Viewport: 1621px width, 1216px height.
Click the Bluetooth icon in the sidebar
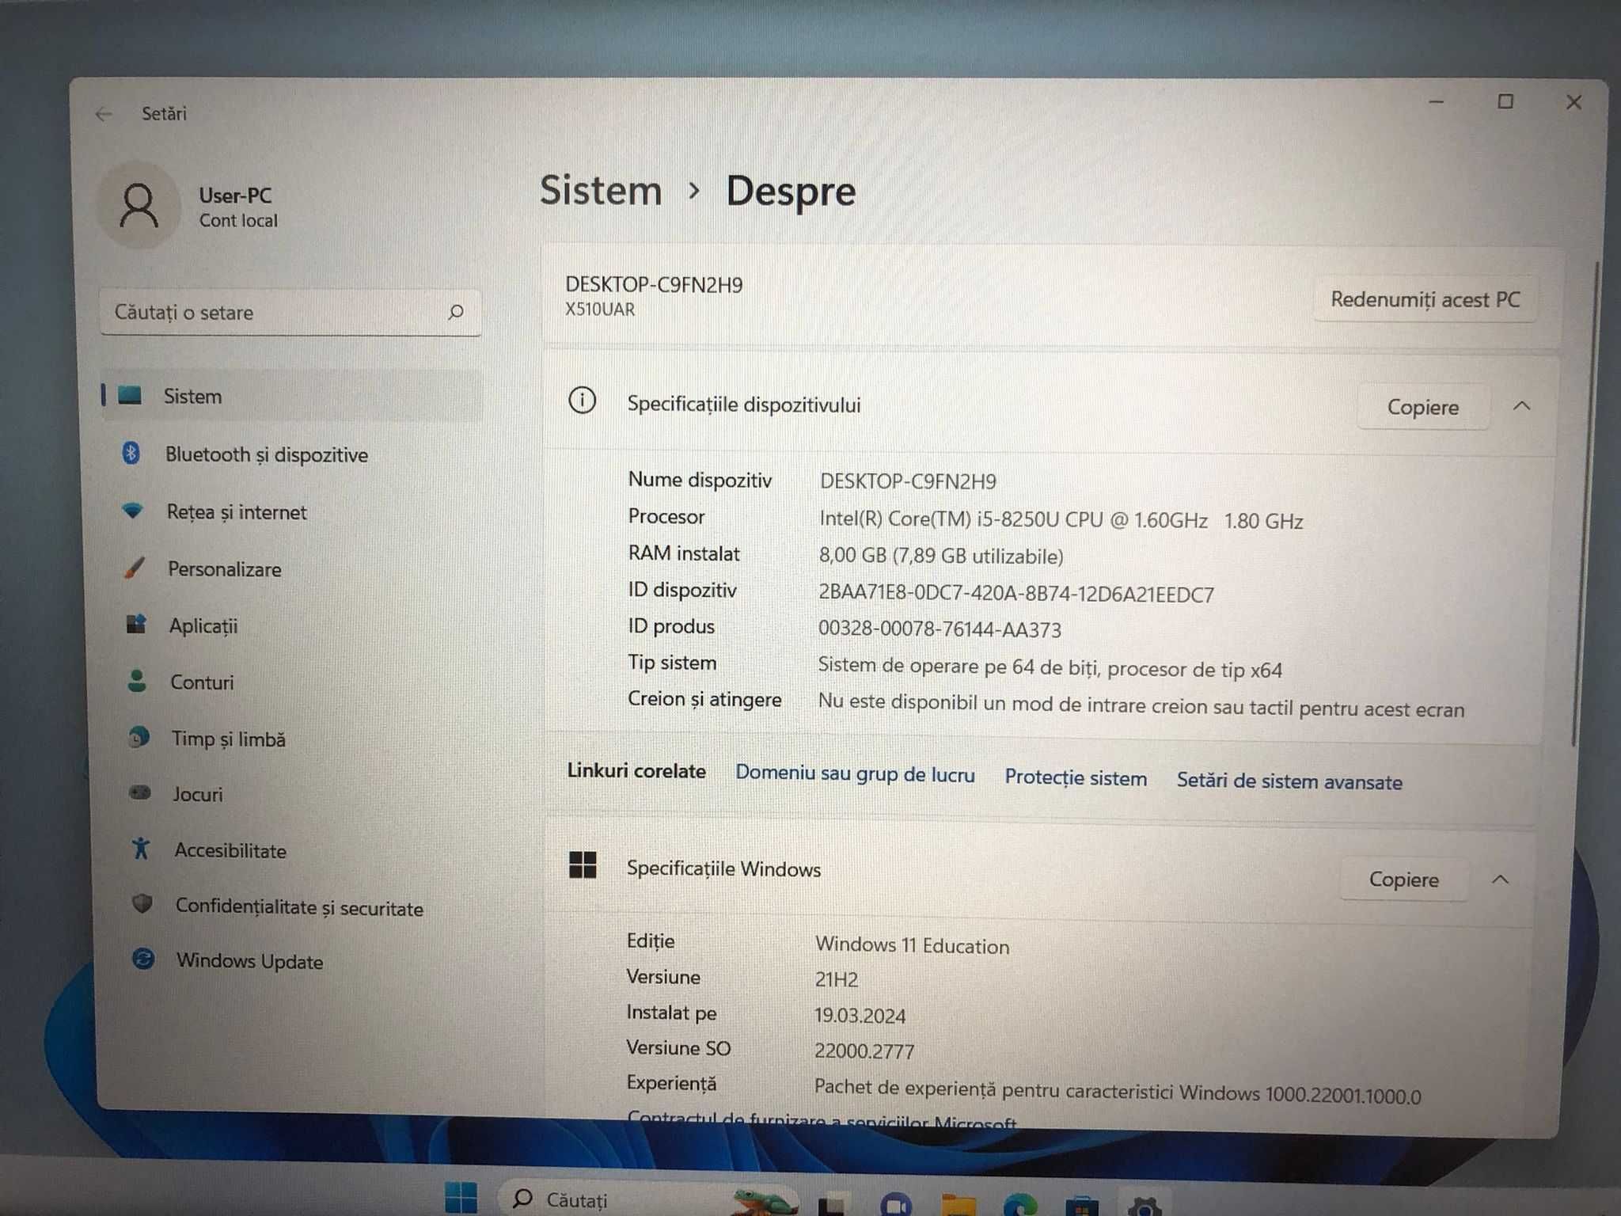131,453
